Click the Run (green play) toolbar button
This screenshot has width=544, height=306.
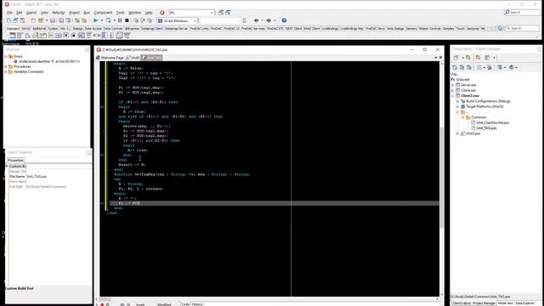(96, 20)
